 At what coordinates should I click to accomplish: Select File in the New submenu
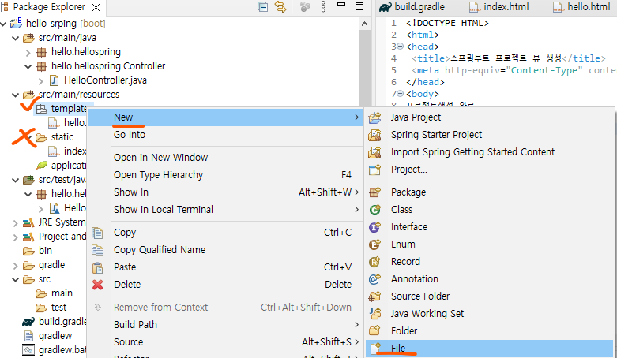coord(489,349)
